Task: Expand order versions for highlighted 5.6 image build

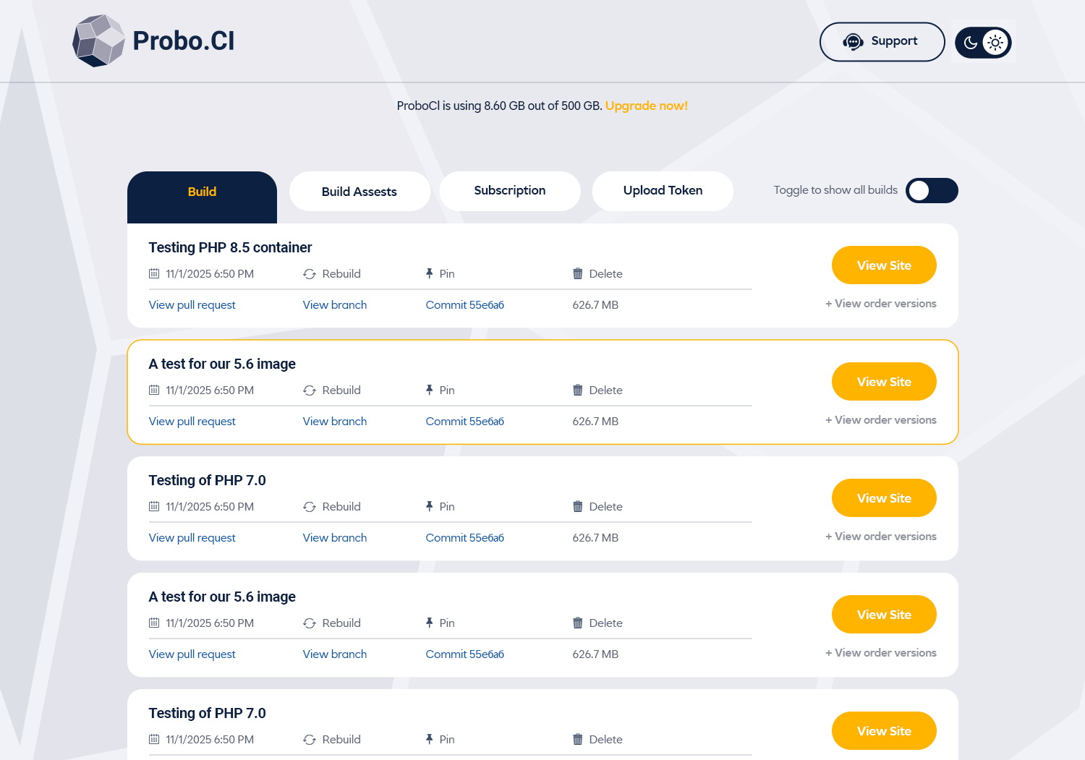Action: 880,420
